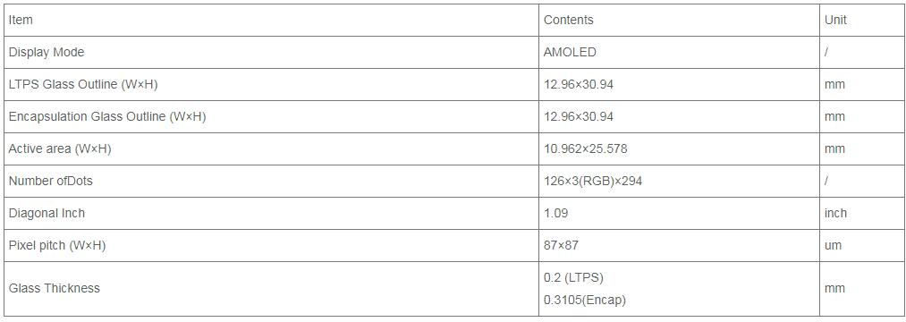Select the 'Diagonal Inch' label
This screenshot has height=322, width=906.
tap(47, 213)
